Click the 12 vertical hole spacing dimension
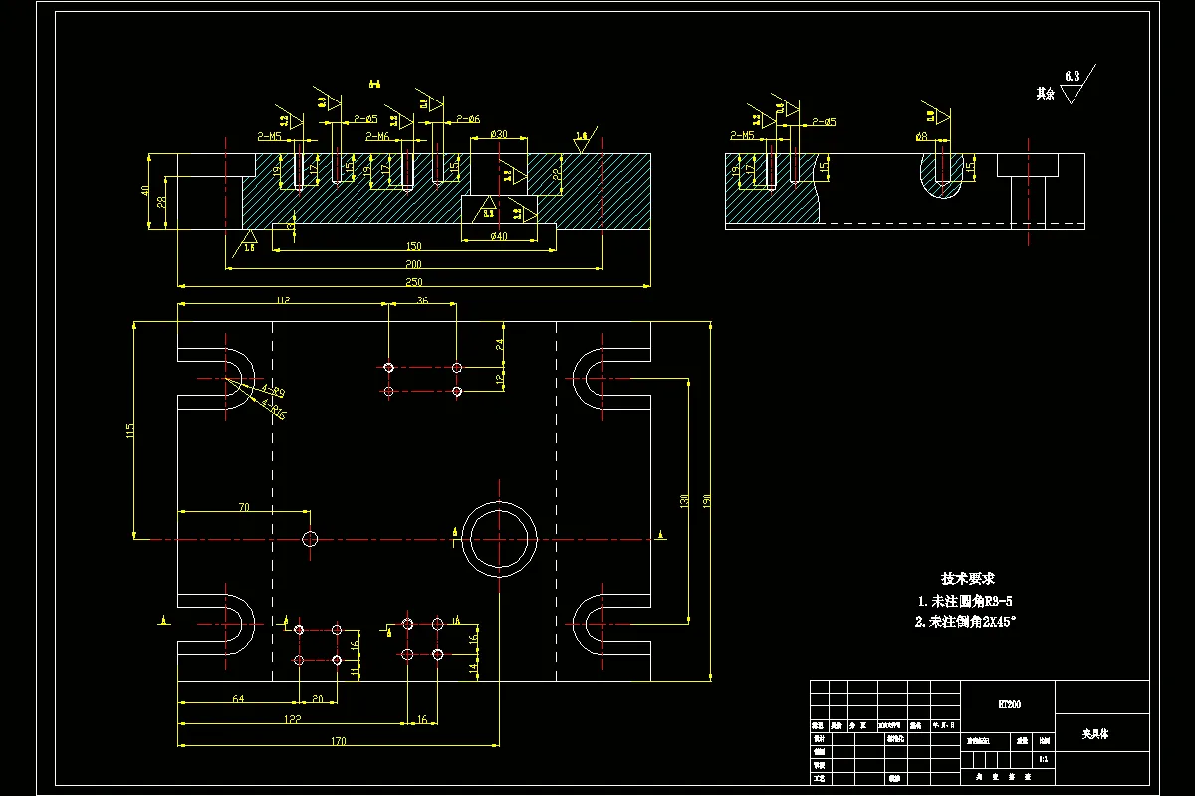The width and height of the screenshot is (1195, 796). [x=501, y=380]
